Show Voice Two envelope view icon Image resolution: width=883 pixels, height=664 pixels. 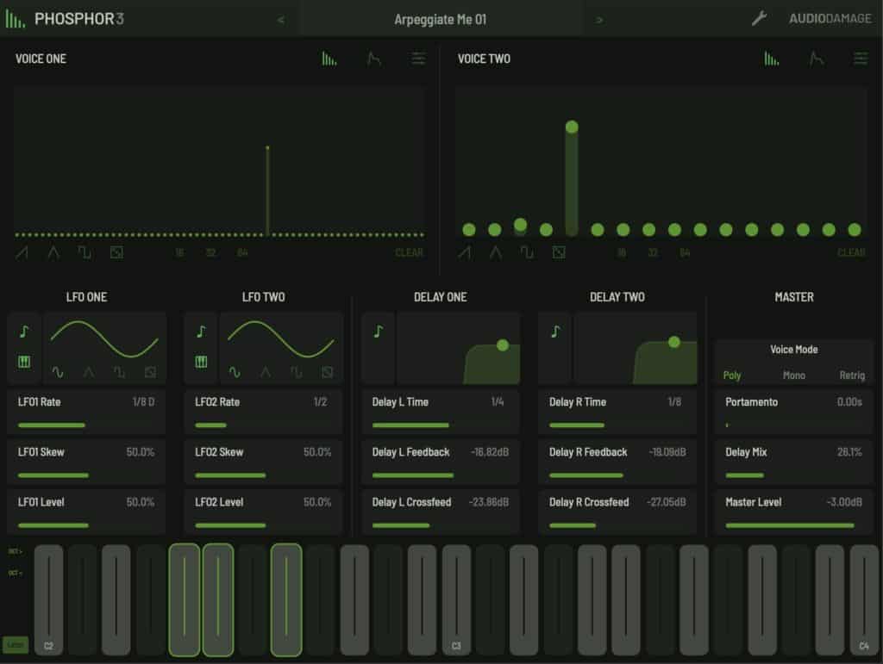point(816,59)
